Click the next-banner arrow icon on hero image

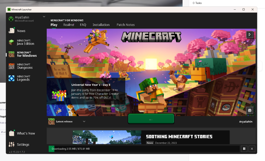click(x=250, y=35)
